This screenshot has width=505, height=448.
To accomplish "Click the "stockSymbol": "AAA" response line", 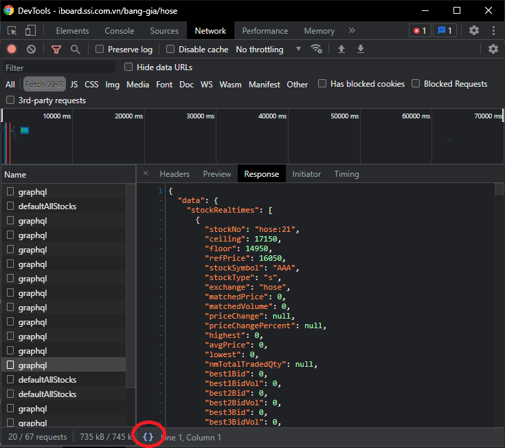I will (x=252, y=268).
